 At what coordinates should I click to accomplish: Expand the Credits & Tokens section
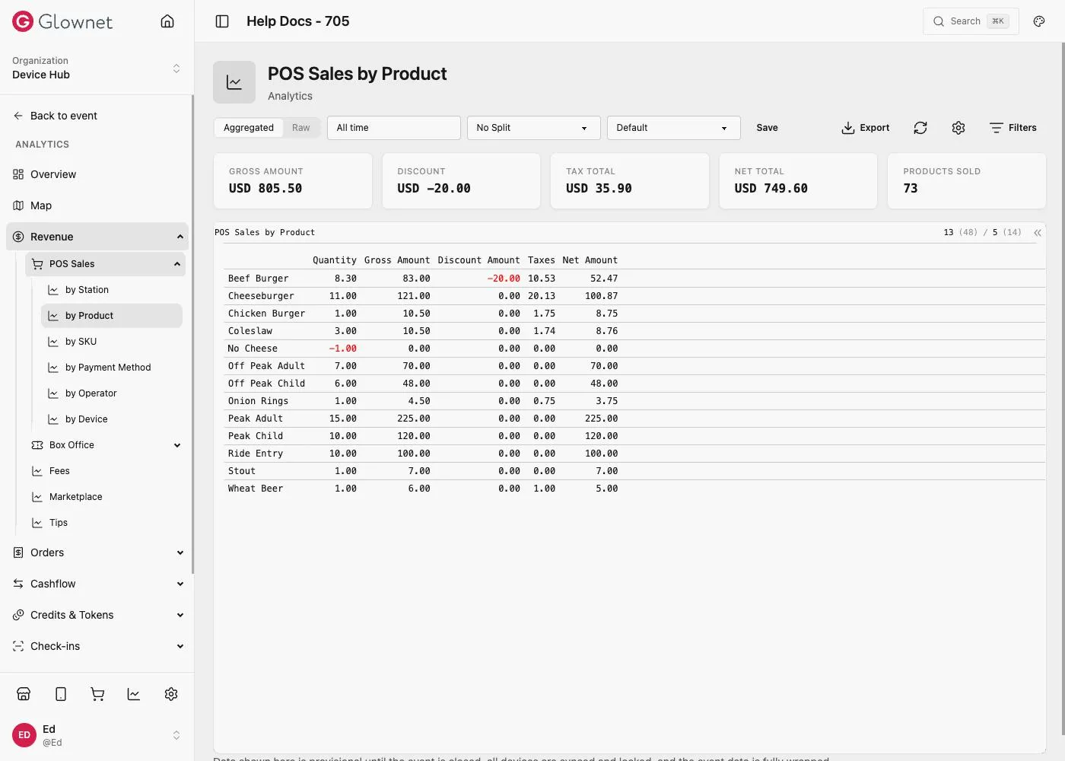click(x=97, y=615)
